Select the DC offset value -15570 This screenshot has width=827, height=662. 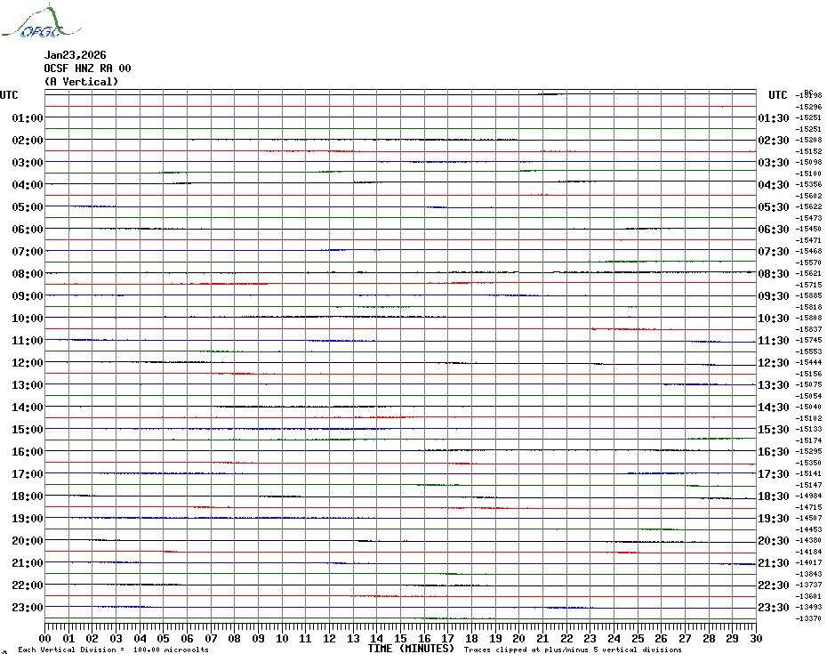(808, 262)
